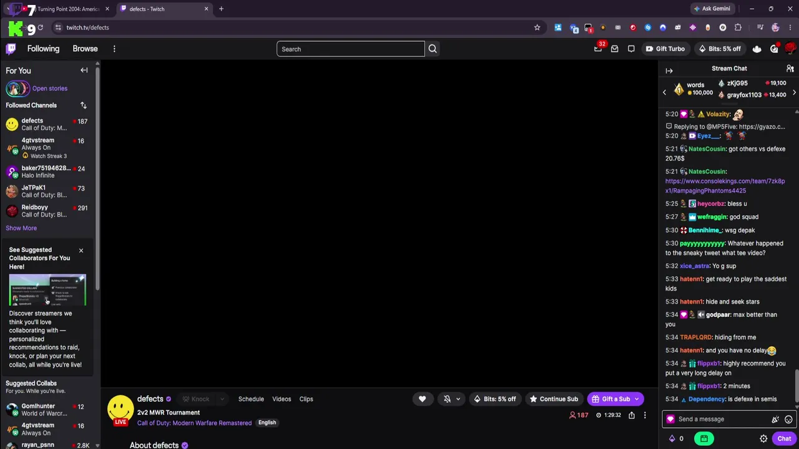799x449 pixels.
Task: Show previous gift leaderboard entry
Action: click(664, 92)
